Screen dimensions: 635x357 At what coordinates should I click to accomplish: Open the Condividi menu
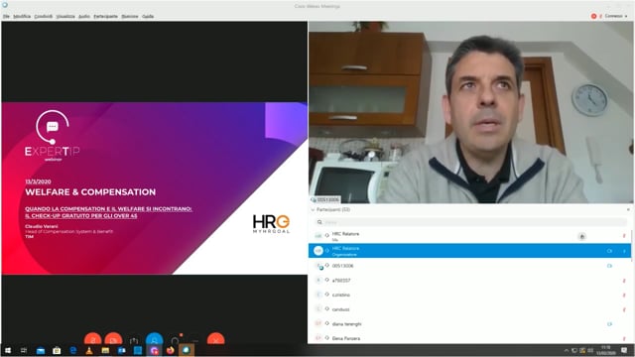44,16
